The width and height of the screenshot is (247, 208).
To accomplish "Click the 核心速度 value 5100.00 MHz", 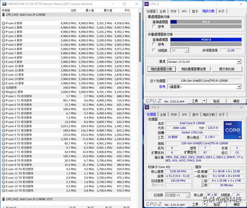I will click(178, 171).
